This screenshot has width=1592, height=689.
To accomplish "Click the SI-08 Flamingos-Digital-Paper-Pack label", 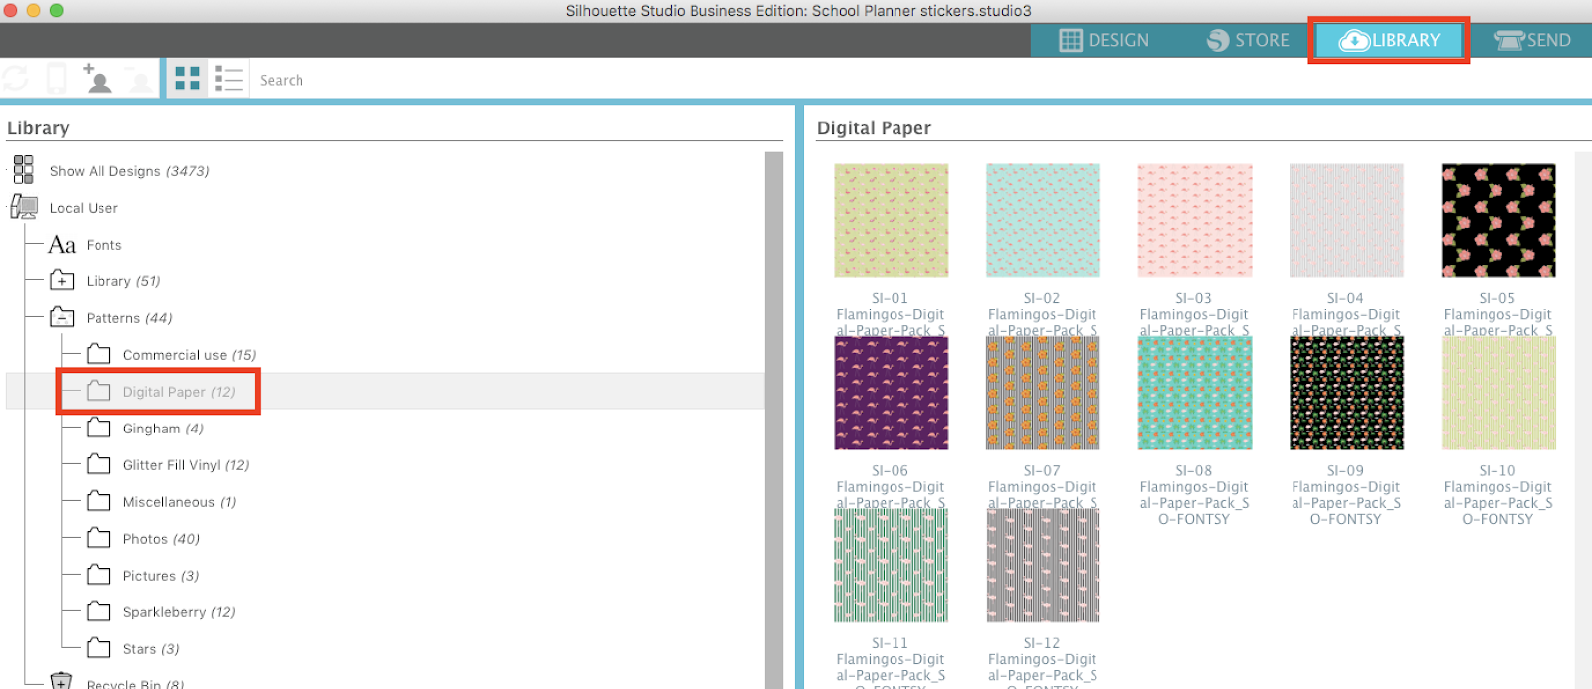I will [x=1194, y=495].
